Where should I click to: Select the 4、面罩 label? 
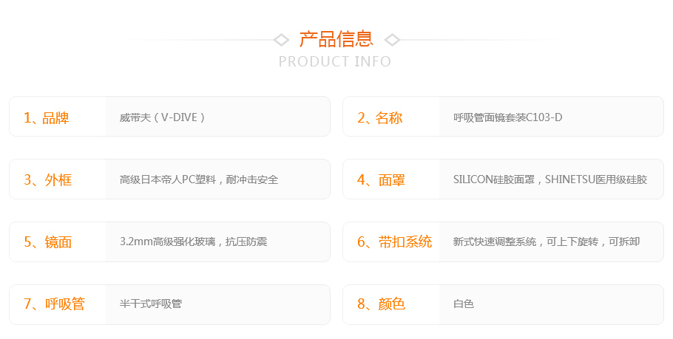click(381, 179)
